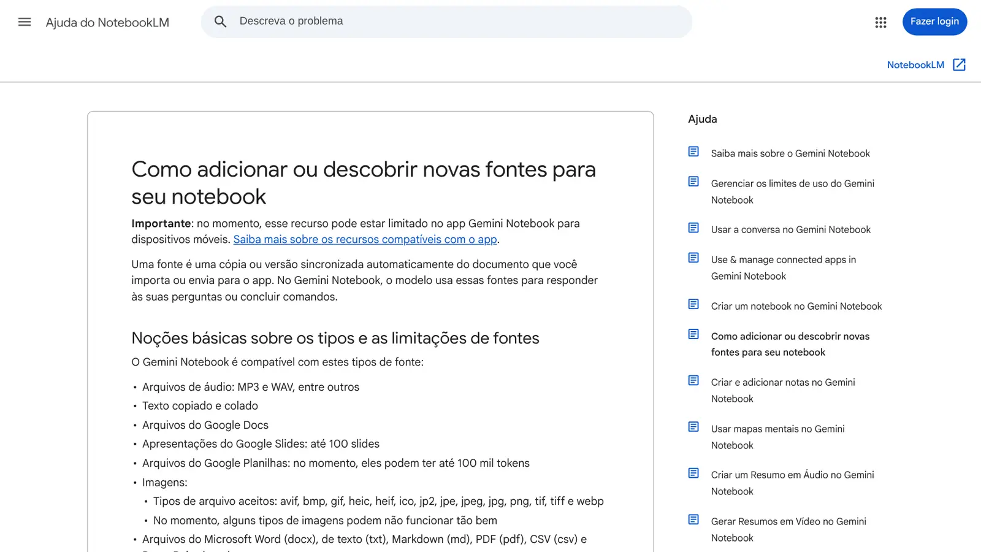Click article icon beside Usar mapas mentais

(693, 427)
